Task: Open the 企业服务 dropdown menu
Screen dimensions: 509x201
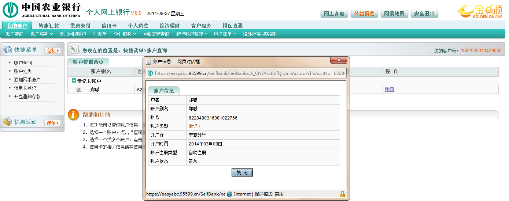Action: (125, 34)
